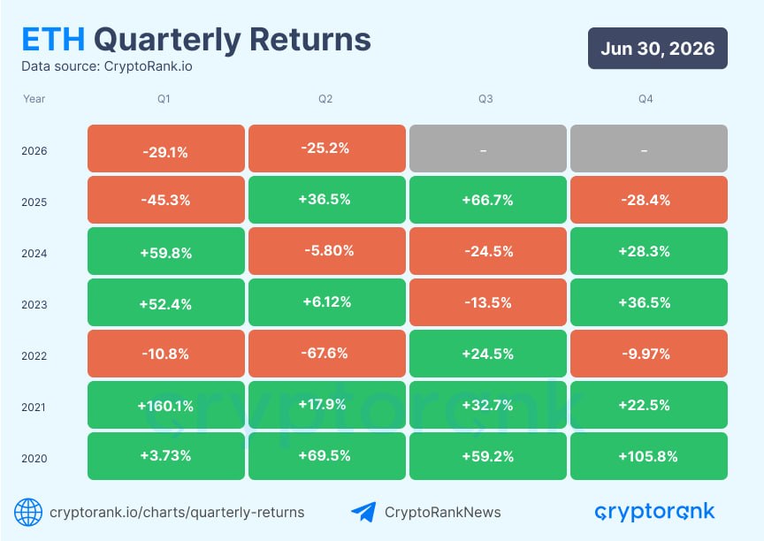Image resolution: width=764 pixels, height=541 pixels.
Task: Select the 2023 year row label
Action: pyautogui.click(x=34, y=305)
